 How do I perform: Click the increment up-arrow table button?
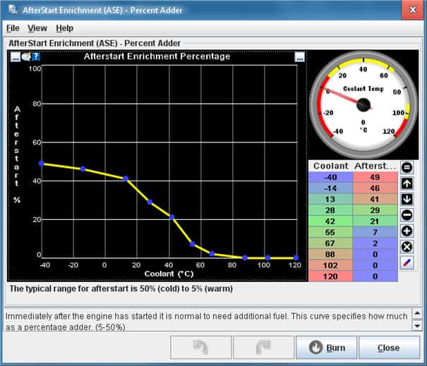(x=407, y=183)
